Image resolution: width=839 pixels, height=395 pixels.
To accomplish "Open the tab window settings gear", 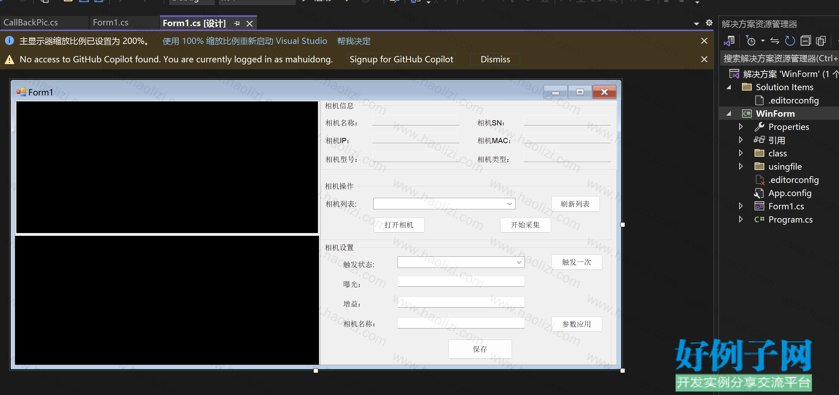I will pyautogui.click(x=709, y=23).
